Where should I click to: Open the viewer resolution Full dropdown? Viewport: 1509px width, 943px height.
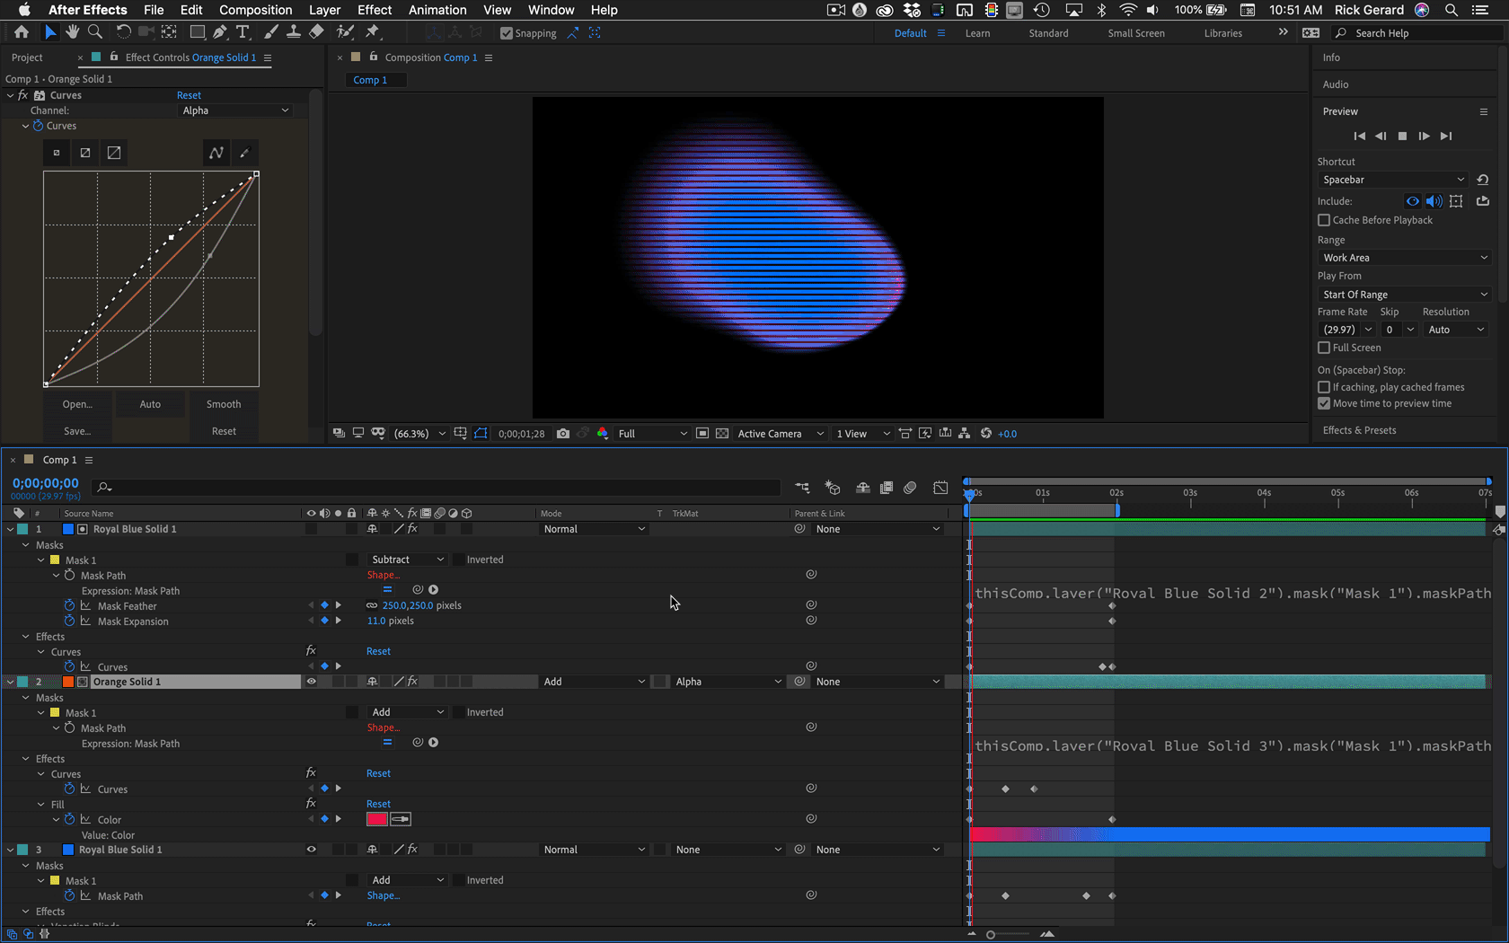652,434
